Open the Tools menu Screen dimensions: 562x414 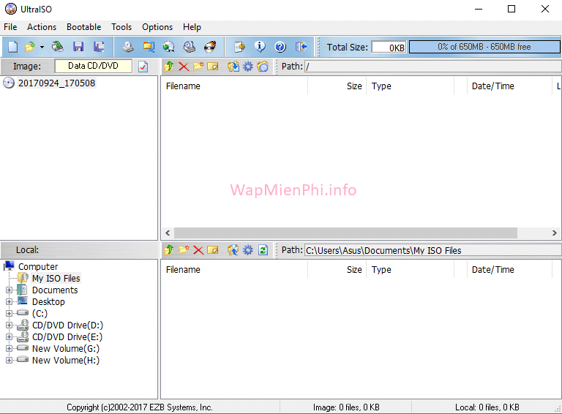tap(121, 27)
